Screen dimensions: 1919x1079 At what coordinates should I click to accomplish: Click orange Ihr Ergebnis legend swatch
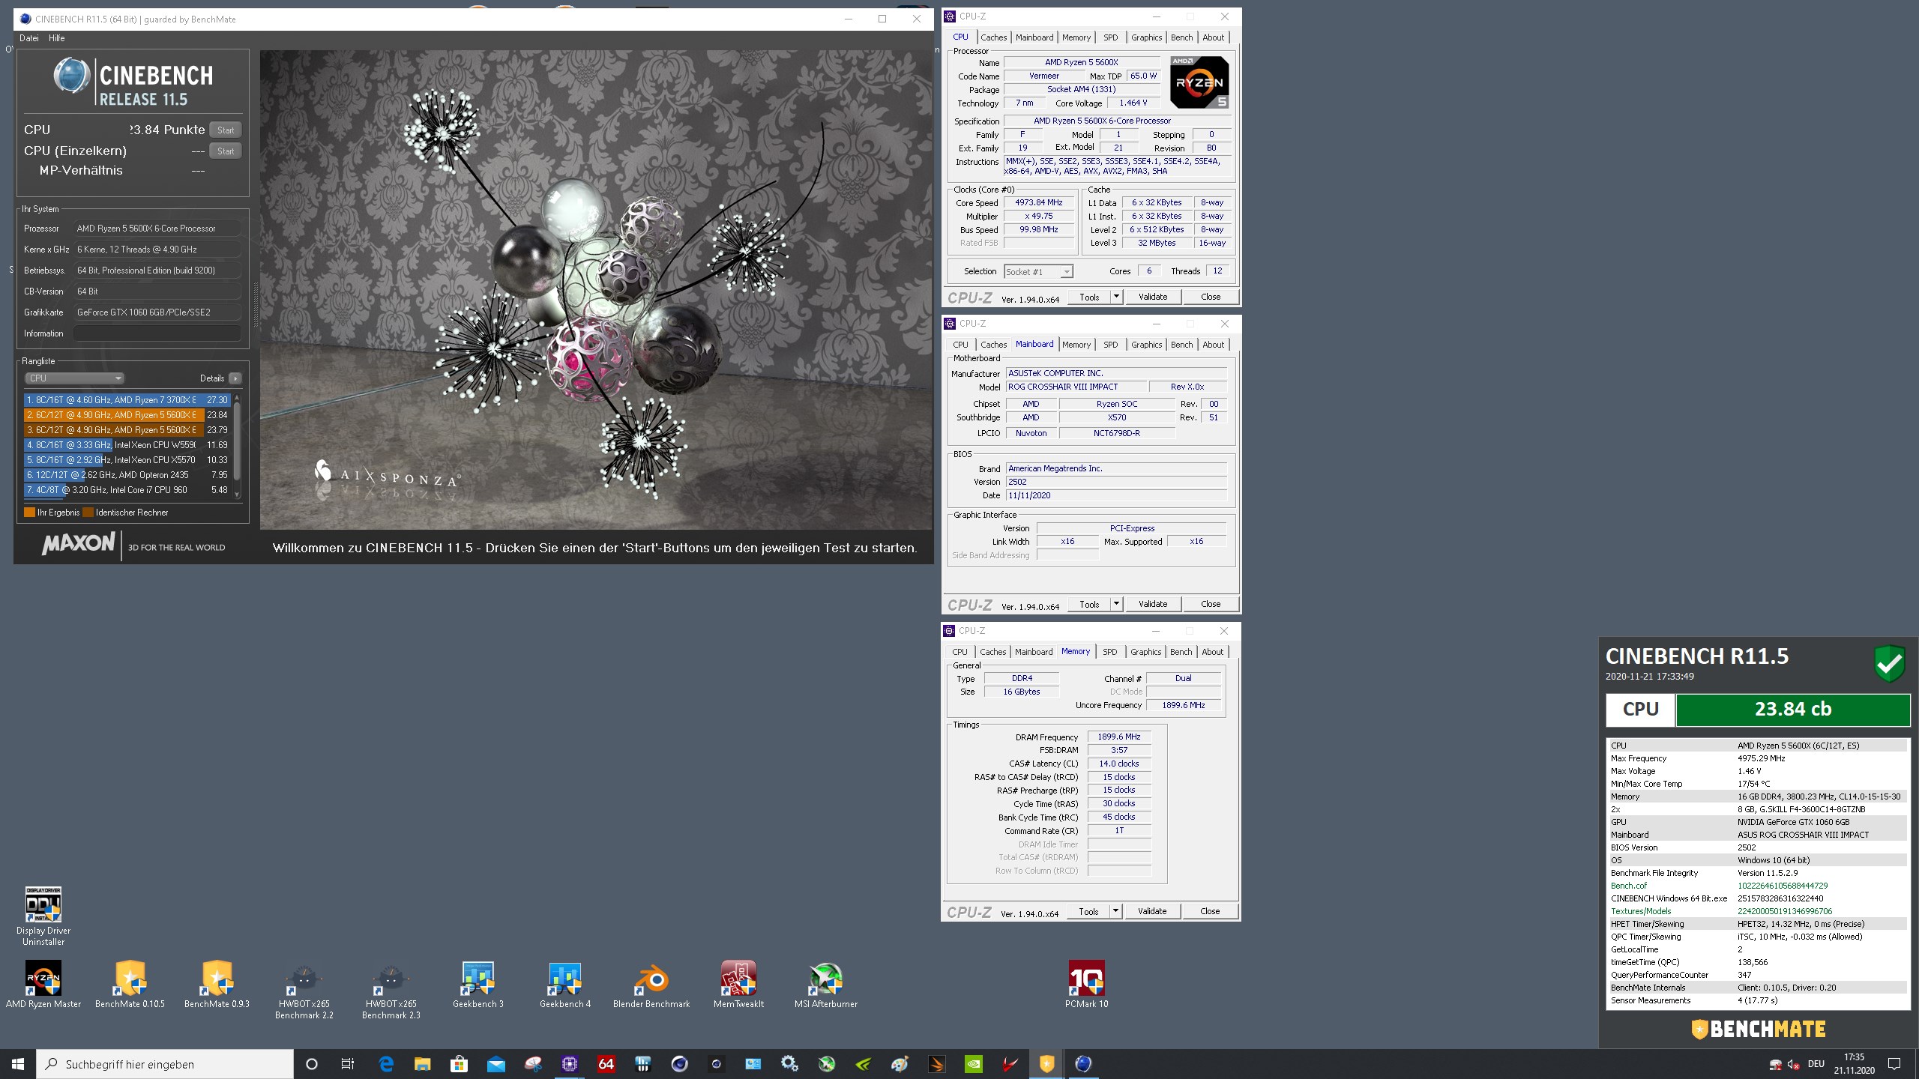[x=30, y=513]
